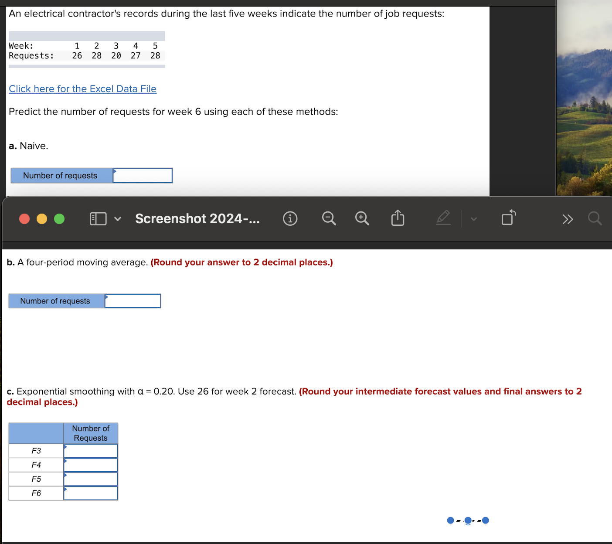The height and width of the screenshot is (544, 612).
Task: Toggle the Markup pen tool
Action: [443, 218]
